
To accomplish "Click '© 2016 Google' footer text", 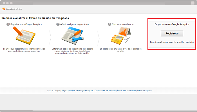I will pyautogui.click(x=53, y=90).
